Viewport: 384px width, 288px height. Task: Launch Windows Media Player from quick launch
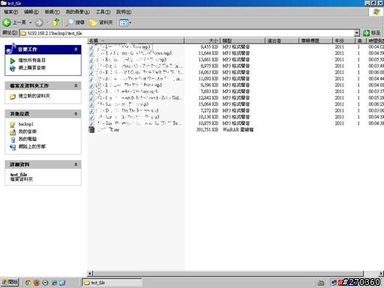45,283
